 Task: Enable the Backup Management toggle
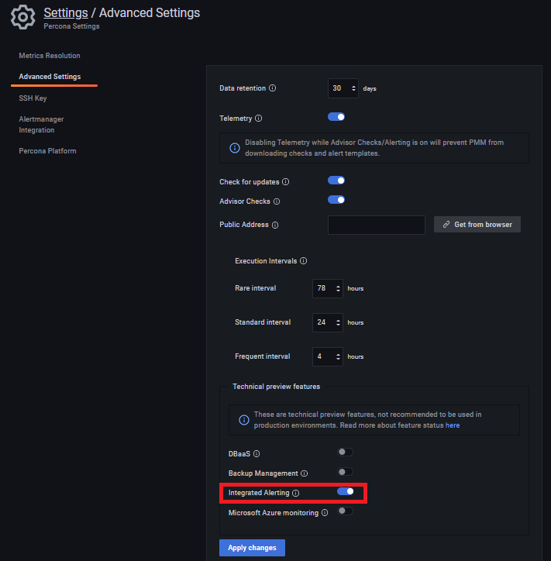(346, 472)
